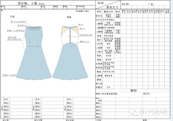Click the 花型图案对称 annotation text
Screen dimensions: 173x121
(x=85, y=35)
